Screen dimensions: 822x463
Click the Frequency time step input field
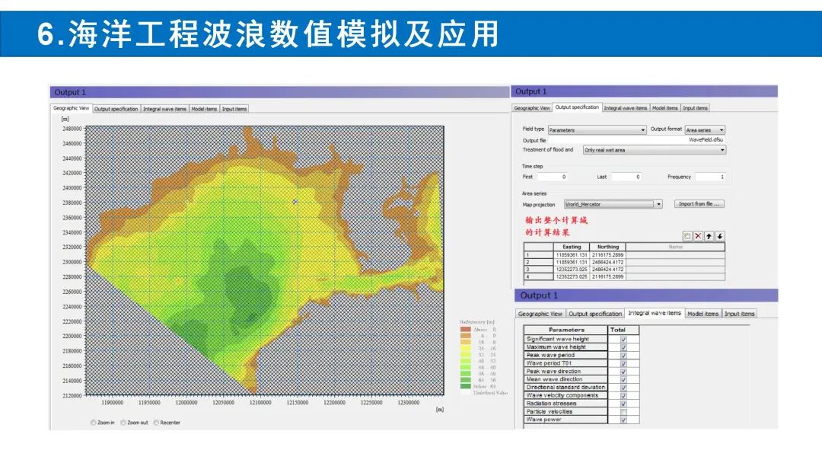pos(711,177)
